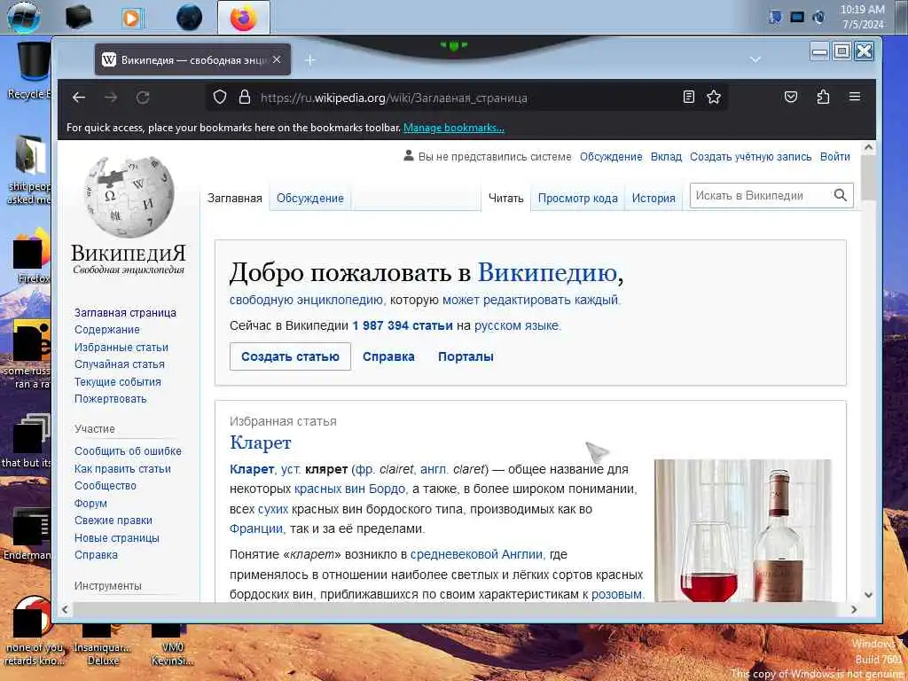Go to Случайная статья in sidebar
Viewport: 908px width, 681px height.
click(x=120, y=364)
